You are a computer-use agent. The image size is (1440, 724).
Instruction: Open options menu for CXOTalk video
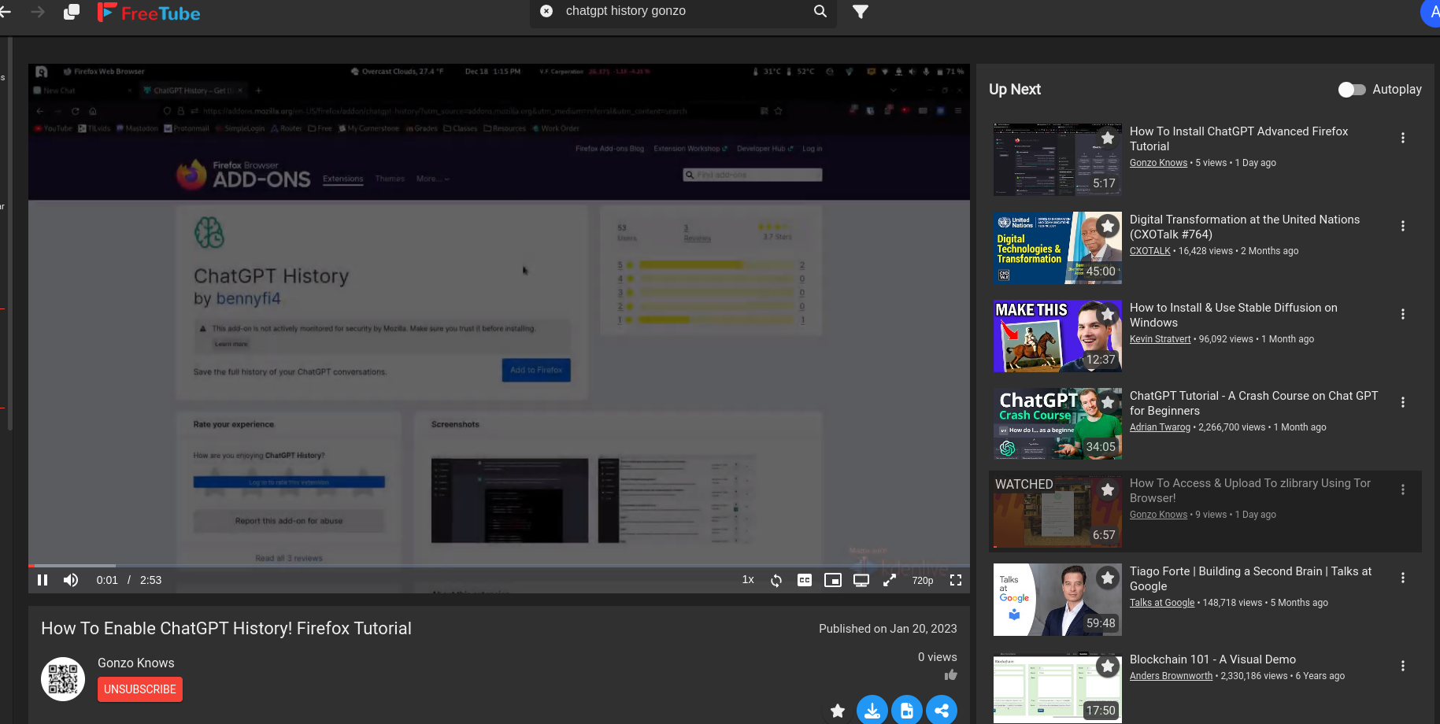pyautogui.click(x=1403, y=226)
